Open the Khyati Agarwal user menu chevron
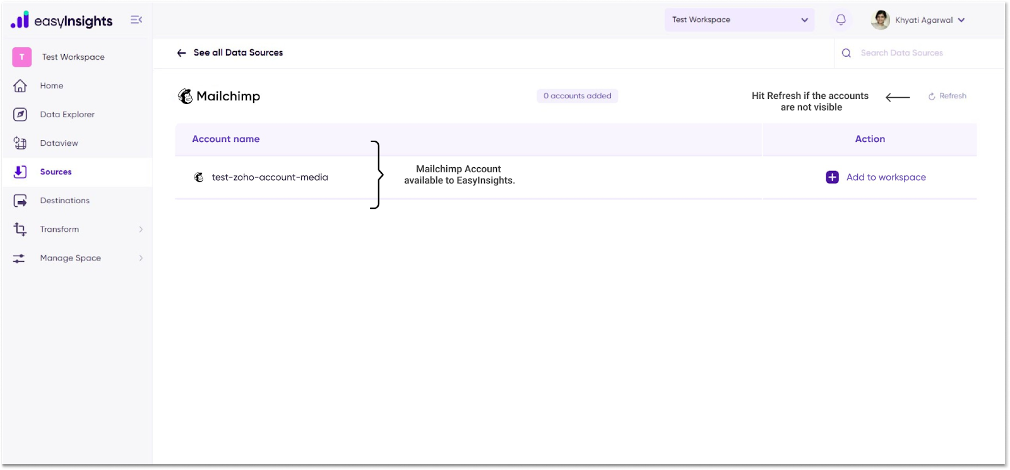This screenshot has height=470, width=1010. [961, 20]
